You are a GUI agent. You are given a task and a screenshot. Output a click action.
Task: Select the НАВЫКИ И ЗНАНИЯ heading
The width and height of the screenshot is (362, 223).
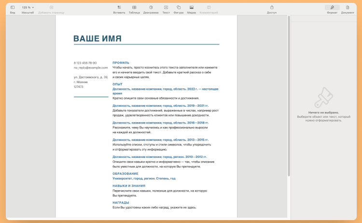pyautogui.click(x=128, y=186)
